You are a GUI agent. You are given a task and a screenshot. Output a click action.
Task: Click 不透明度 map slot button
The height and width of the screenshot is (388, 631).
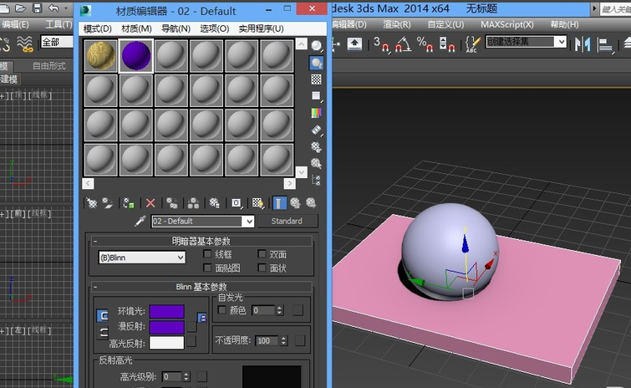pos(300,340)
